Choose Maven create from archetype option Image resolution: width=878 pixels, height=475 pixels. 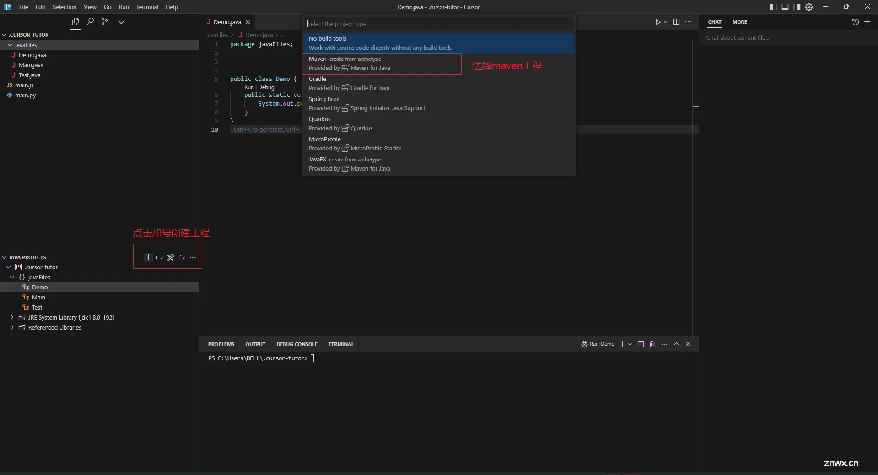[x=438, y=63]
